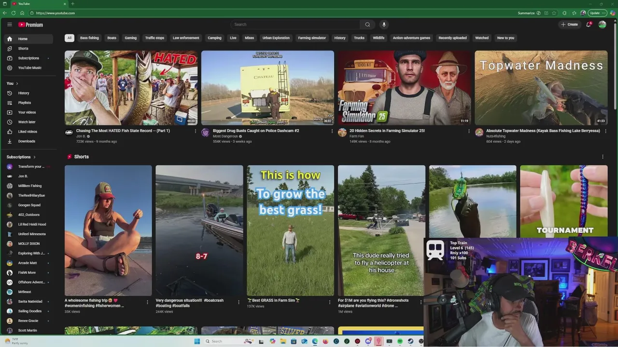Image resolution: width=618 pixels, height=347 pixels.
Task: Open 20 Hidden Secrets video title
Action: pos(387,131)
